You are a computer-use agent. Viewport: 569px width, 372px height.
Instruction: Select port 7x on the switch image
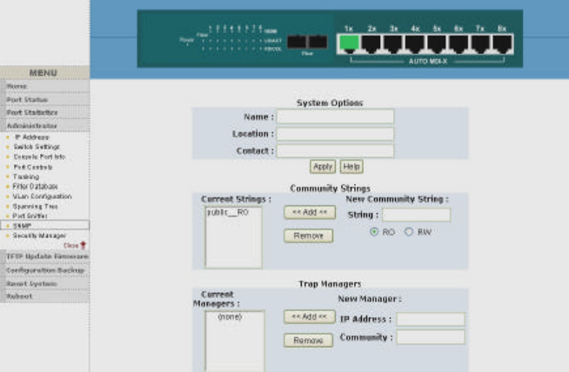click(480, 43)
